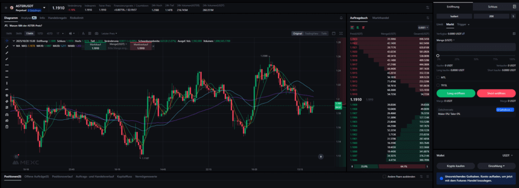Image resolution: width=519 pixels, height=188 pixels.
Task: Open positions panel filter icon at bottom
Action: click(x=421, y=177)
